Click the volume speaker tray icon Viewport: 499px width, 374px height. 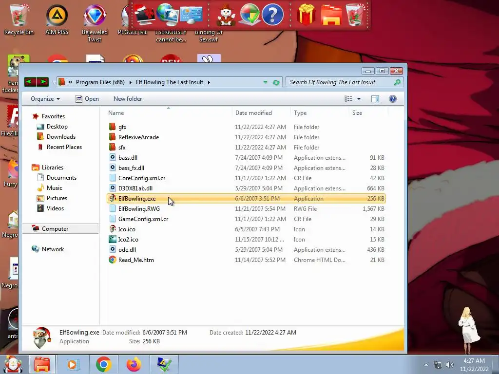coord(449,365)
